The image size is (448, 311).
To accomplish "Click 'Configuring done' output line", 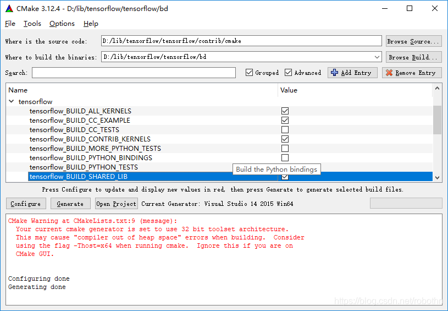I will click(x=39, y=279).
